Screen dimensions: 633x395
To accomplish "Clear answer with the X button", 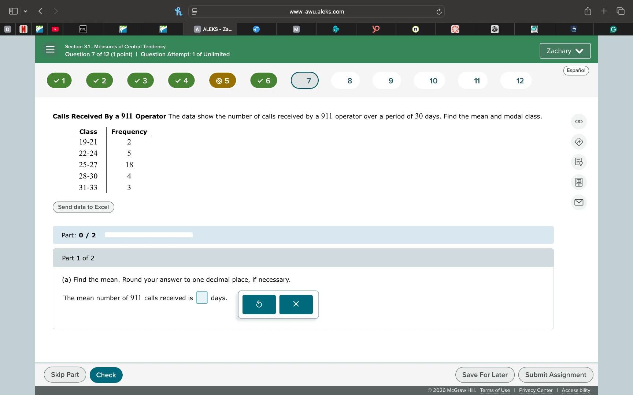I will tap(296, 304).
